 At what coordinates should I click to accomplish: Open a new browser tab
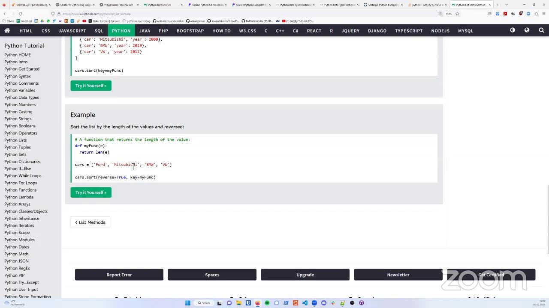pos(498,5)
